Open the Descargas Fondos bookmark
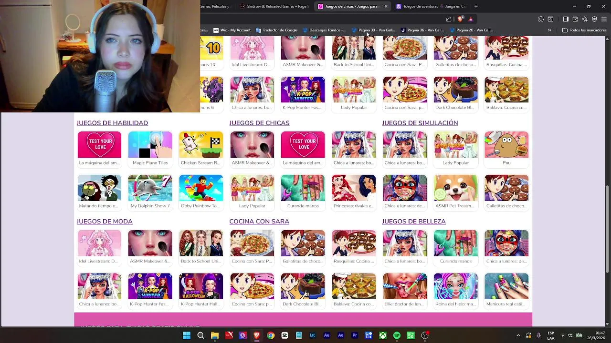 324,30
